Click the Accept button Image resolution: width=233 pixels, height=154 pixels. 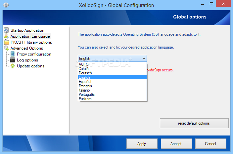176,144
